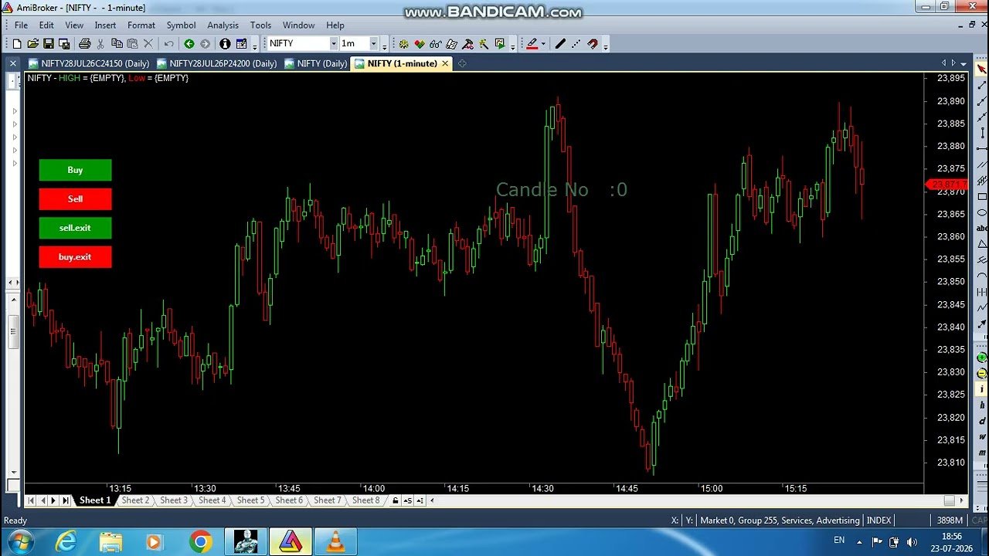Go back with the green left arrow
The image size is (989, 556).
189,44
